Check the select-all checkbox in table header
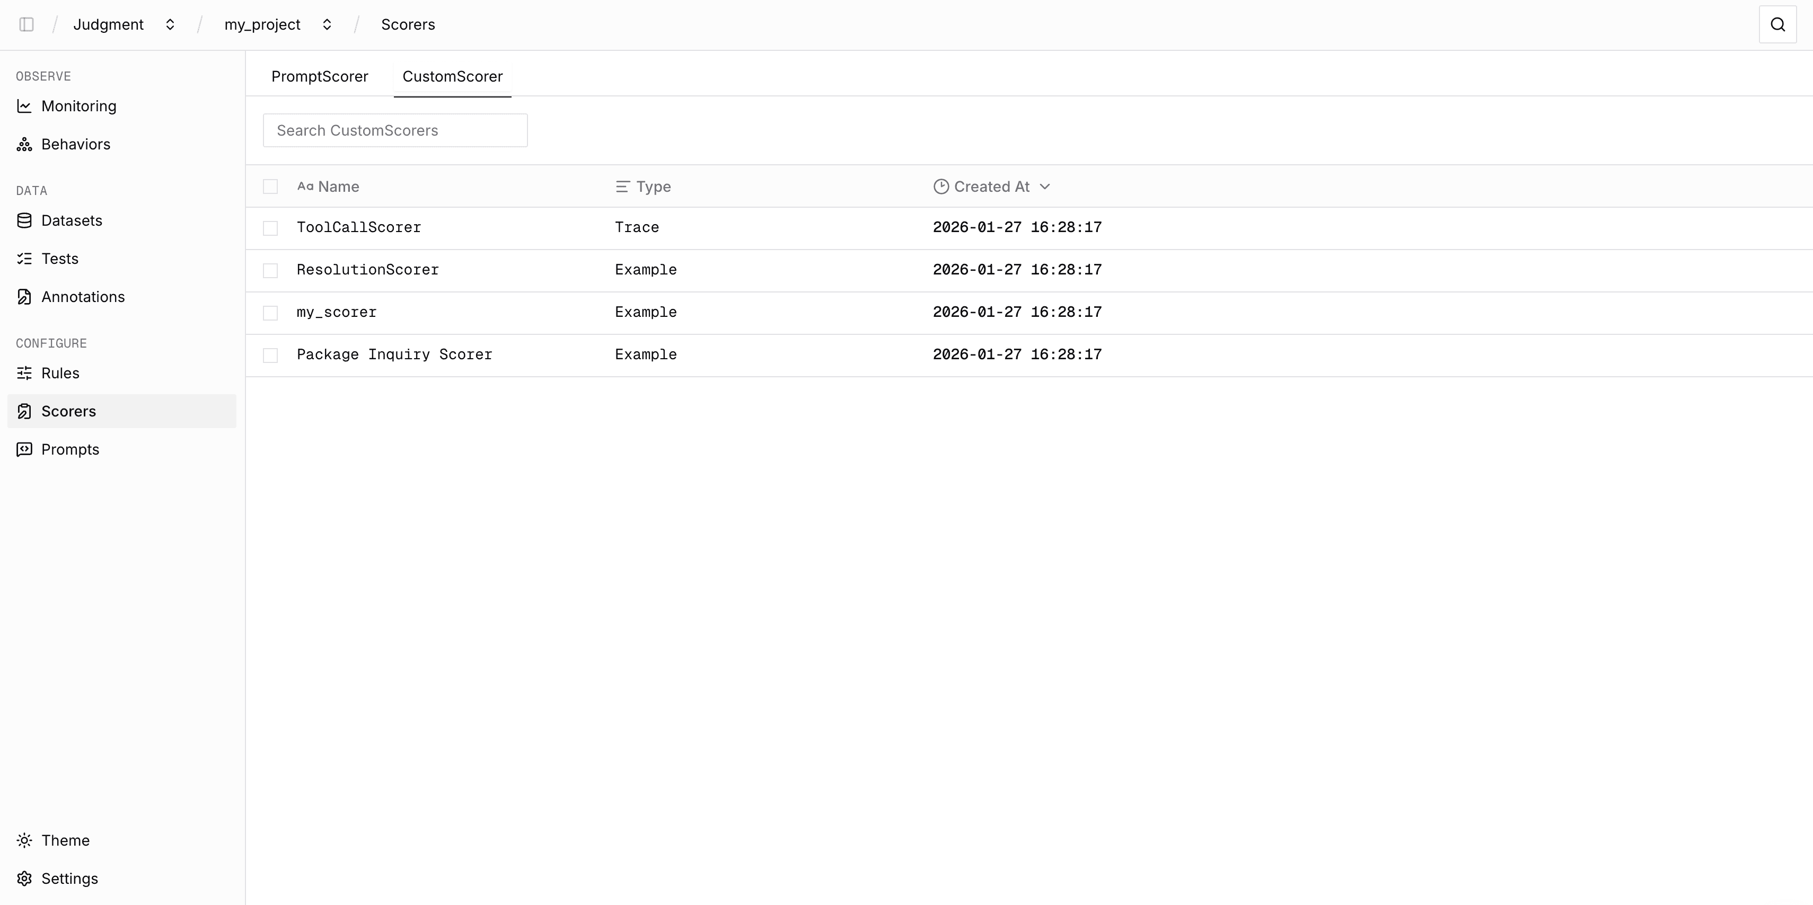This screenshot has width=1813, height=905. pos(271,186)
